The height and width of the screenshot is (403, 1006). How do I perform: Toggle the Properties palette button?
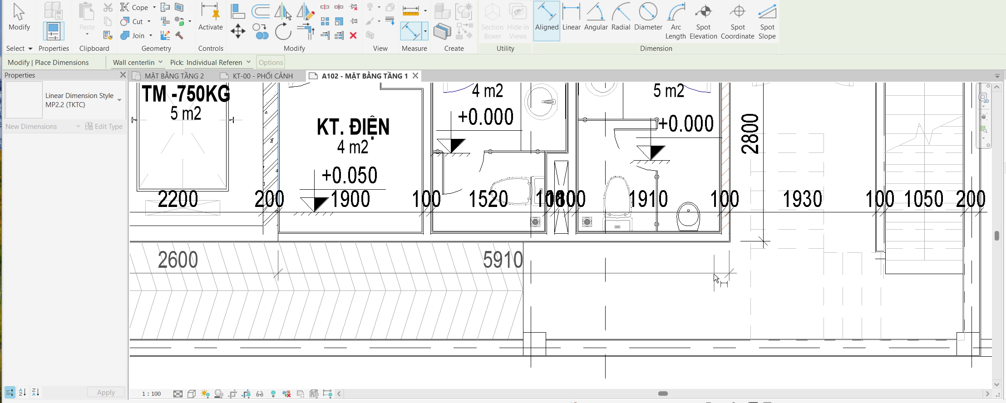click(54, 31)
